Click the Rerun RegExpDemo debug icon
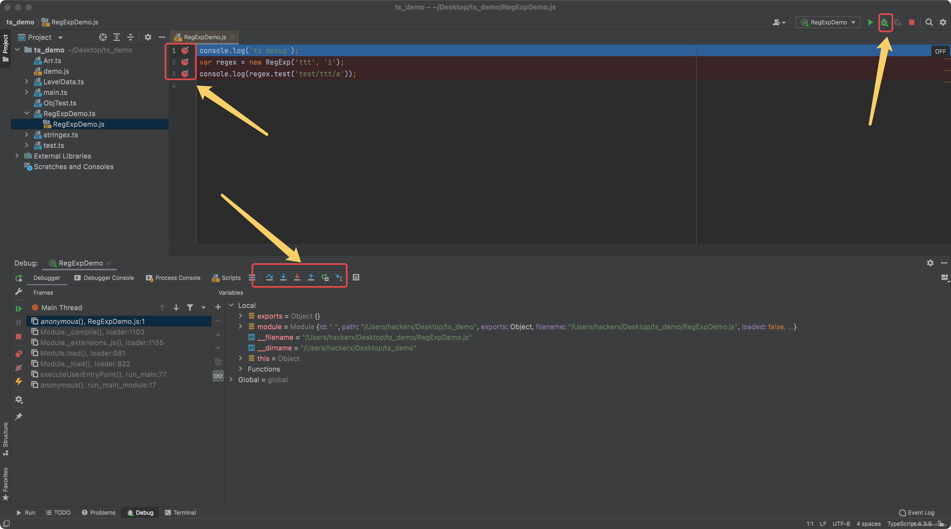This screenshot has width=951, height=529. click(19, 278)
